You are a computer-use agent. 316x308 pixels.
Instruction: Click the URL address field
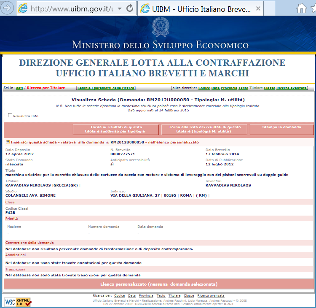click(72, 9)
